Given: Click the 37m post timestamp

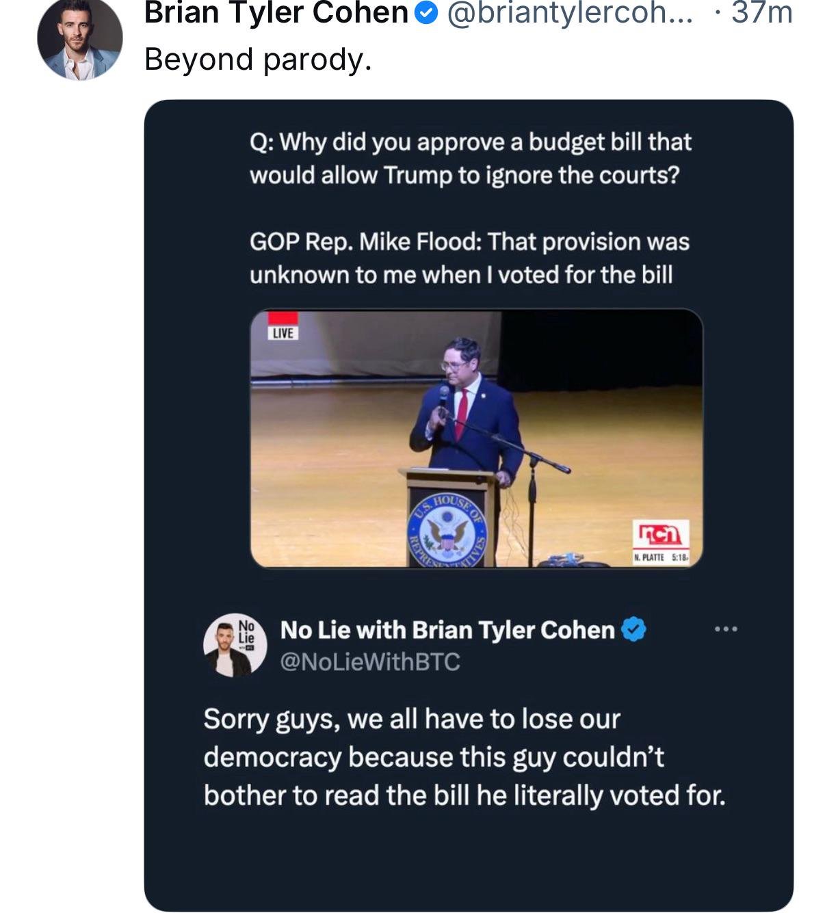Looking at the screenshot, I should pyautogui.click(x=761, y=13).
